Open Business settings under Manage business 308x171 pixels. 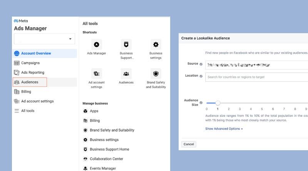click(104, 140)
